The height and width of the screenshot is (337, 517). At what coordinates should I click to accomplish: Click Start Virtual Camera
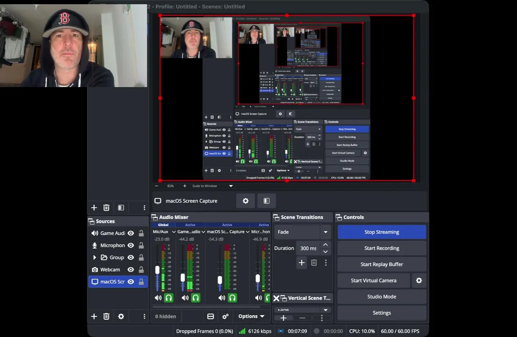tap(373, 281)
